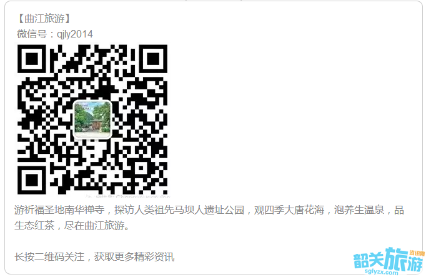The image size is (426, 277).
Task: Open the sglyzx.com watermark link
Action: pos(382,271)
